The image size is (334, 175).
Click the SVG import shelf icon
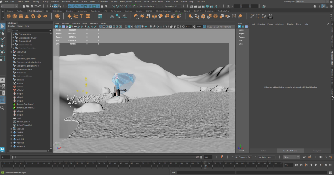click(x=88, y=16)
